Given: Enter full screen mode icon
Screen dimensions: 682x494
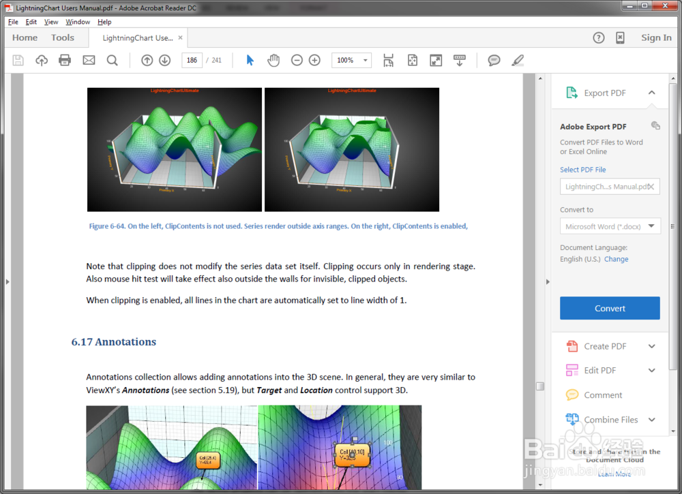Looking at the screenshot, I should [435, 60].
